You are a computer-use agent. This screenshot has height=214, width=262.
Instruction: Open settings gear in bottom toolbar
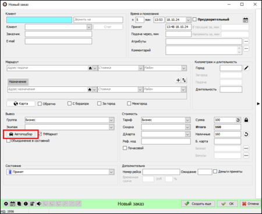(x=6, y=204)
